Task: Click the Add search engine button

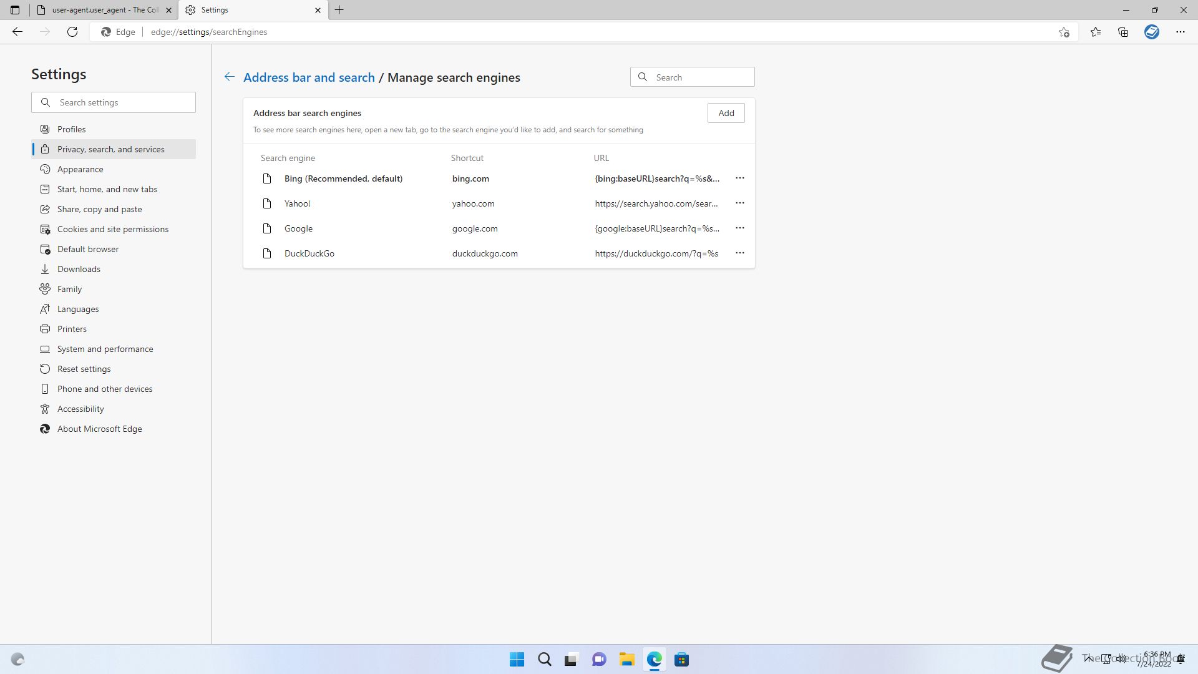Action: point(726,113)
